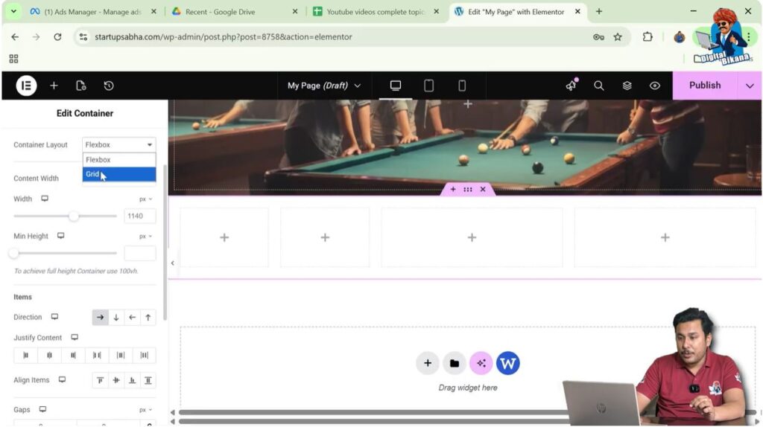This screenshot has width=763, height=427.
Task: Change Gaps unit px dropdown
Action: [x=145, y=410]
